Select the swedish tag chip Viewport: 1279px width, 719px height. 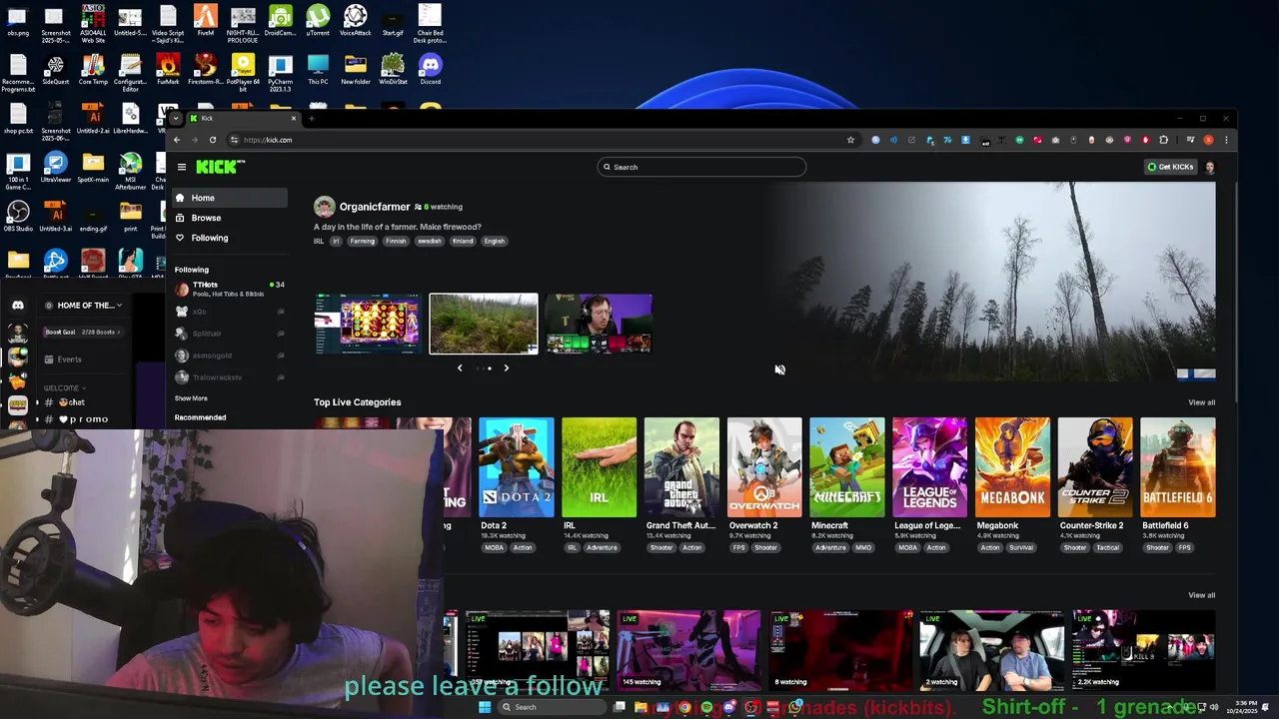click(429, 241)
